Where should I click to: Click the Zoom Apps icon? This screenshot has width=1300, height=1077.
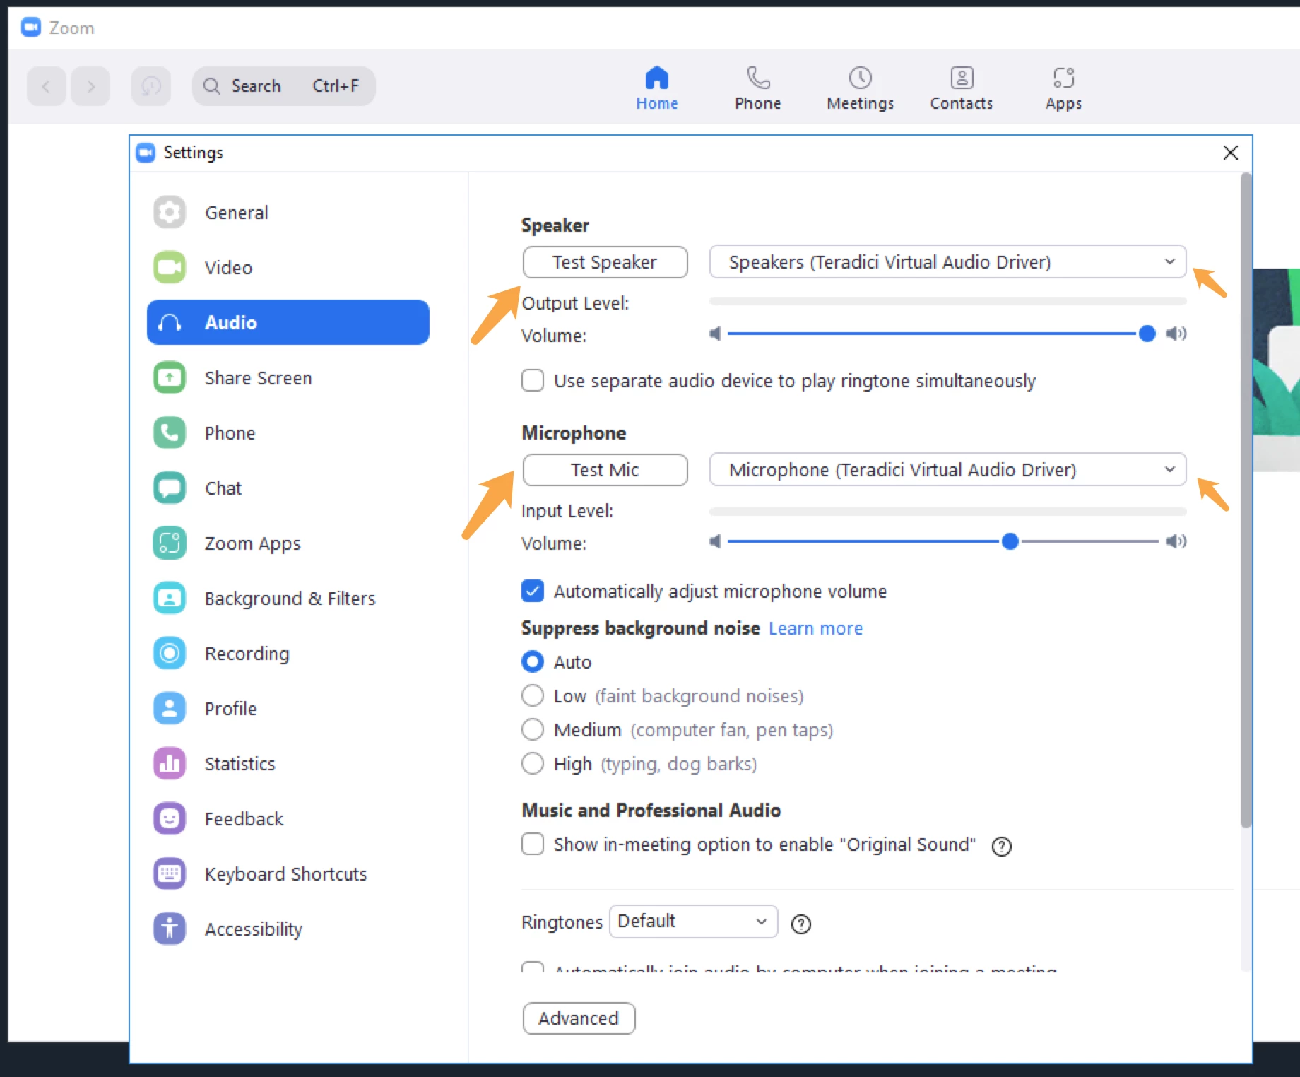170,543
